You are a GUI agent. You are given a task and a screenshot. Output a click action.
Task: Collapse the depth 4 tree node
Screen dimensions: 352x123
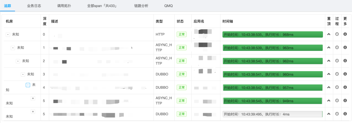pyautogui.click(x=28, y=85)
